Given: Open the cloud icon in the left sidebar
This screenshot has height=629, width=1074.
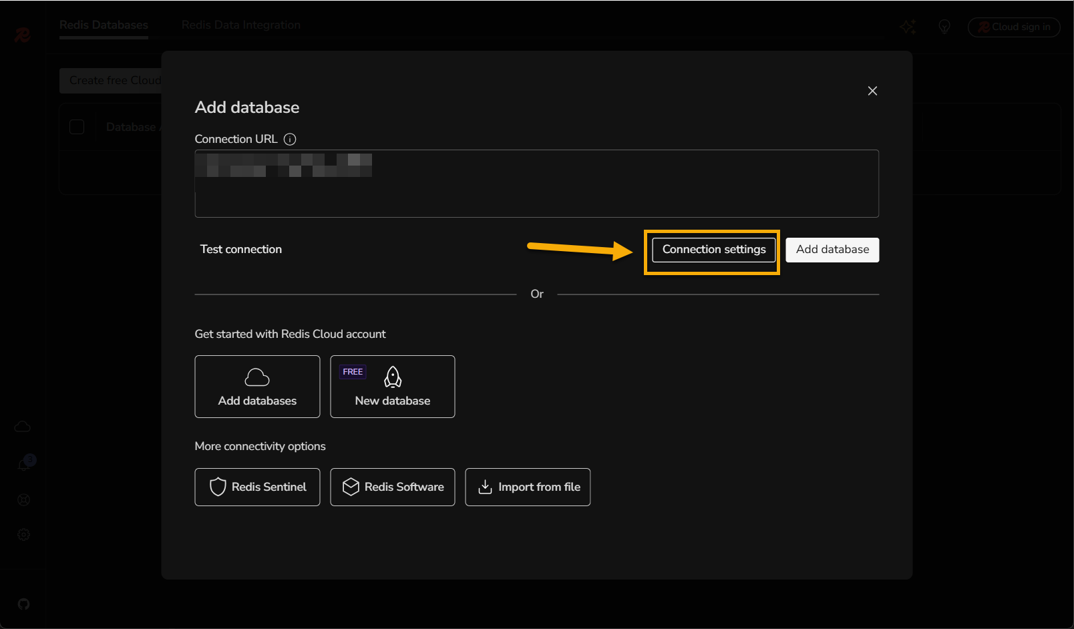Looking at the screenshot, I should click(x=23, y=427).
